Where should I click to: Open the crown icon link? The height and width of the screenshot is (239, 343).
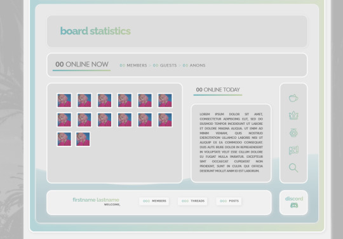[x=293, y=115]
